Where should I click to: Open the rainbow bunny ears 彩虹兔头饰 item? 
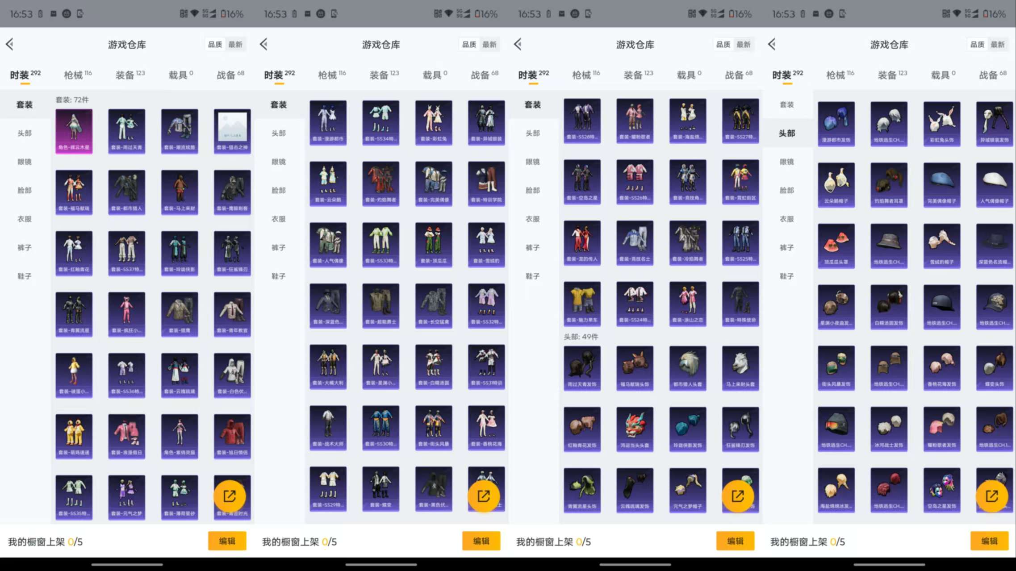(x=941, y=123)
